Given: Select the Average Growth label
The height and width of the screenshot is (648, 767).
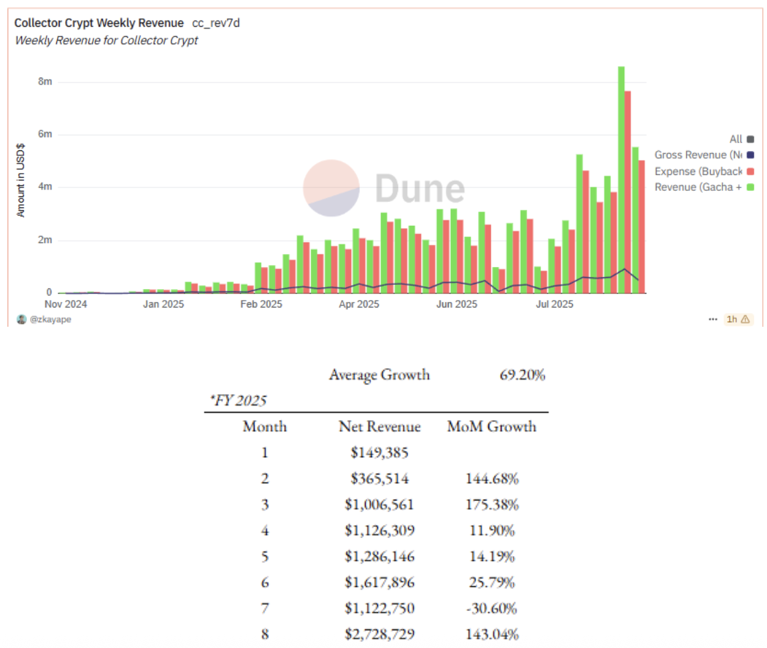Looking at the screenshot, I should tap(379, 375).
